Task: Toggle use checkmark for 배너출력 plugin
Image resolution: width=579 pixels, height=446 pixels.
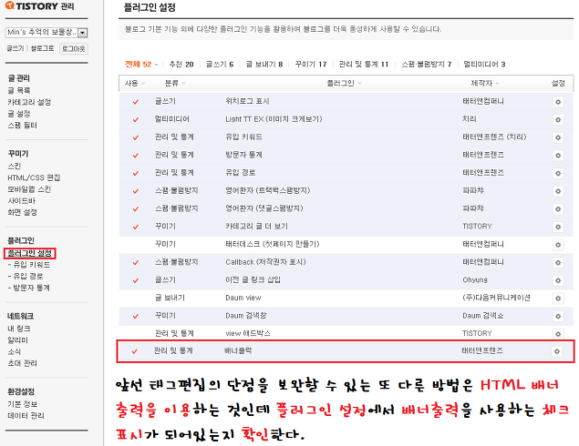Action: click(x=134, y=351)
